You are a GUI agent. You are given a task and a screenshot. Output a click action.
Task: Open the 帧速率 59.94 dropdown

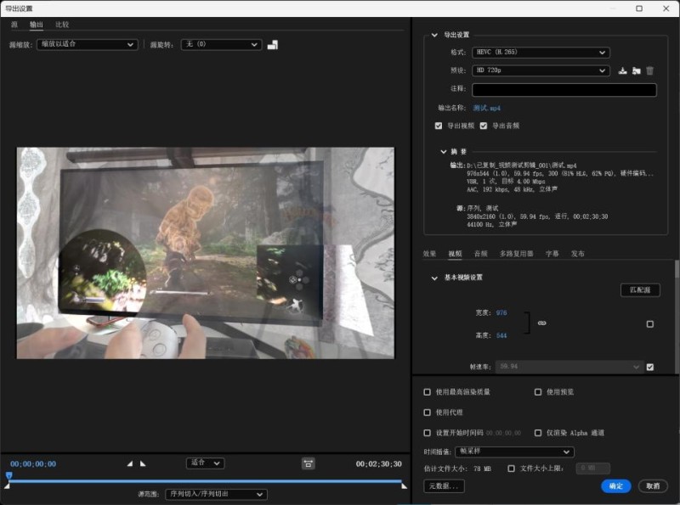(569, 367)
